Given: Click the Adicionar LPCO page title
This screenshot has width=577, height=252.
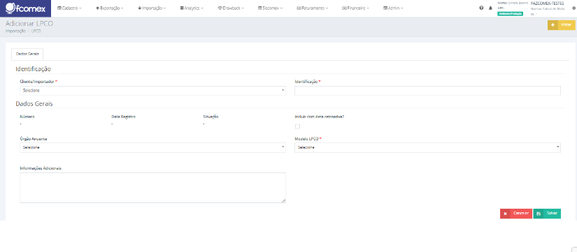Looking at the screenshot, I should tap(29, 24).
